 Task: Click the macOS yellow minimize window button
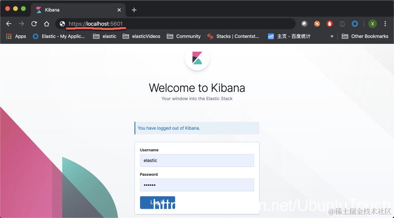(15, 9)
